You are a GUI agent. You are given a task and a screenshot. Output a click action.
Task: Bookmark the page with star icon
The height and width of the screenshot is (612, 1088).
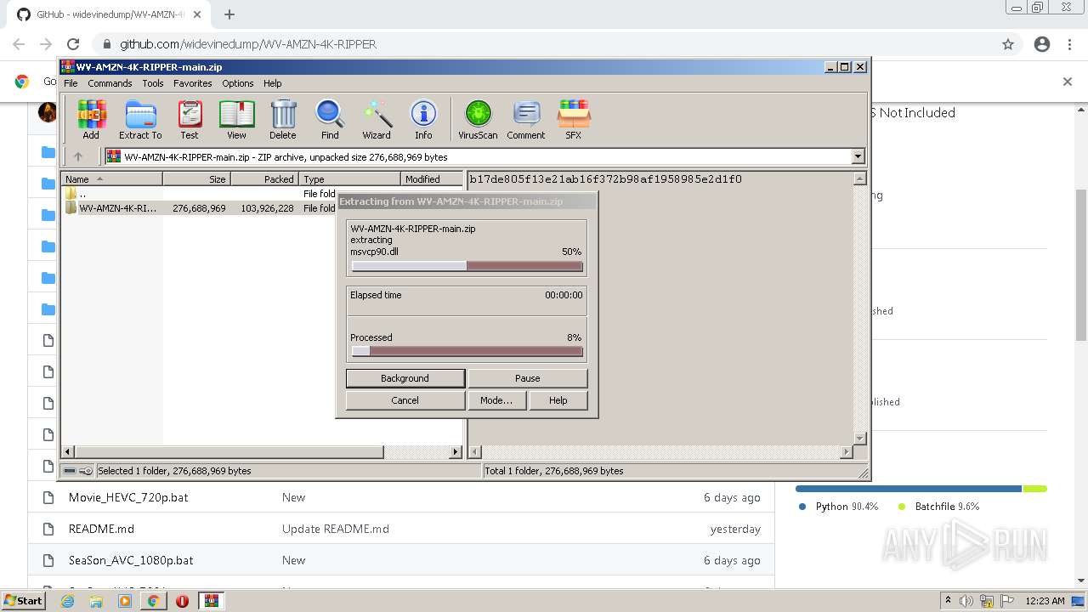point(1008,44)
